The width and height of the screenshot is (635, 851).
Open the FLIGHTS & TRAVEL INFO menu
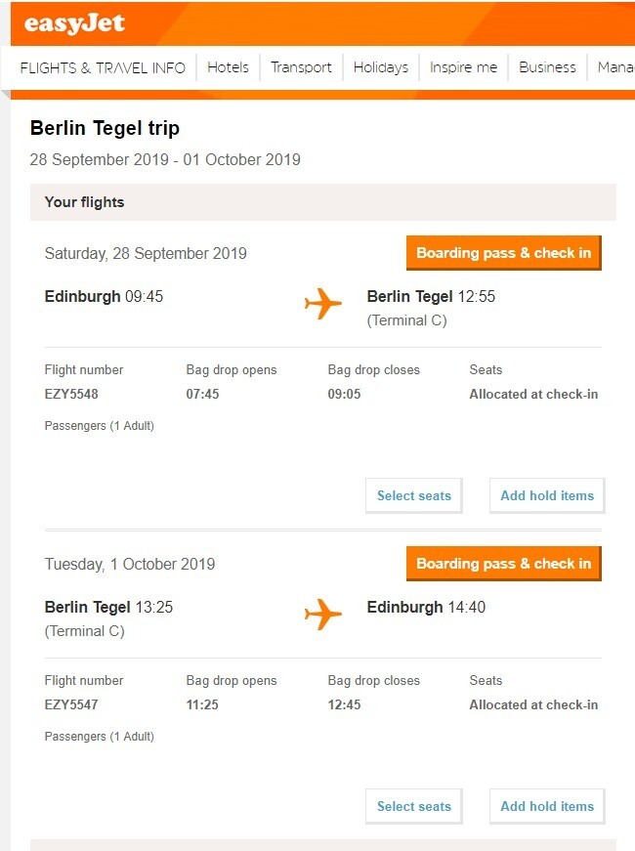pyautogui.click(x=103, y=67)
